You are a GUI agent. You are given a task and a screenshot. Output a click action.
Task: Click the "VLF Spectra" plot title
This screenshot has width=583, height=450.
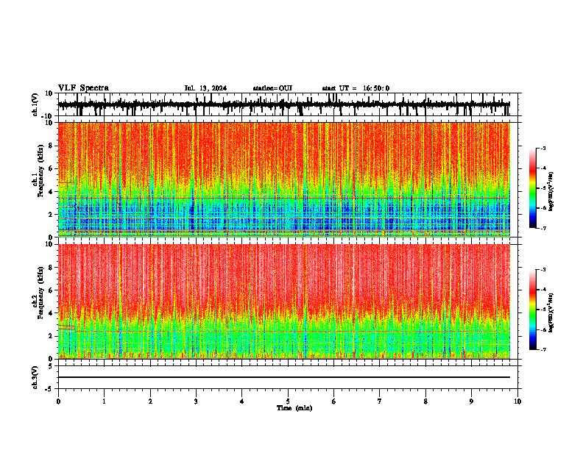83,88
